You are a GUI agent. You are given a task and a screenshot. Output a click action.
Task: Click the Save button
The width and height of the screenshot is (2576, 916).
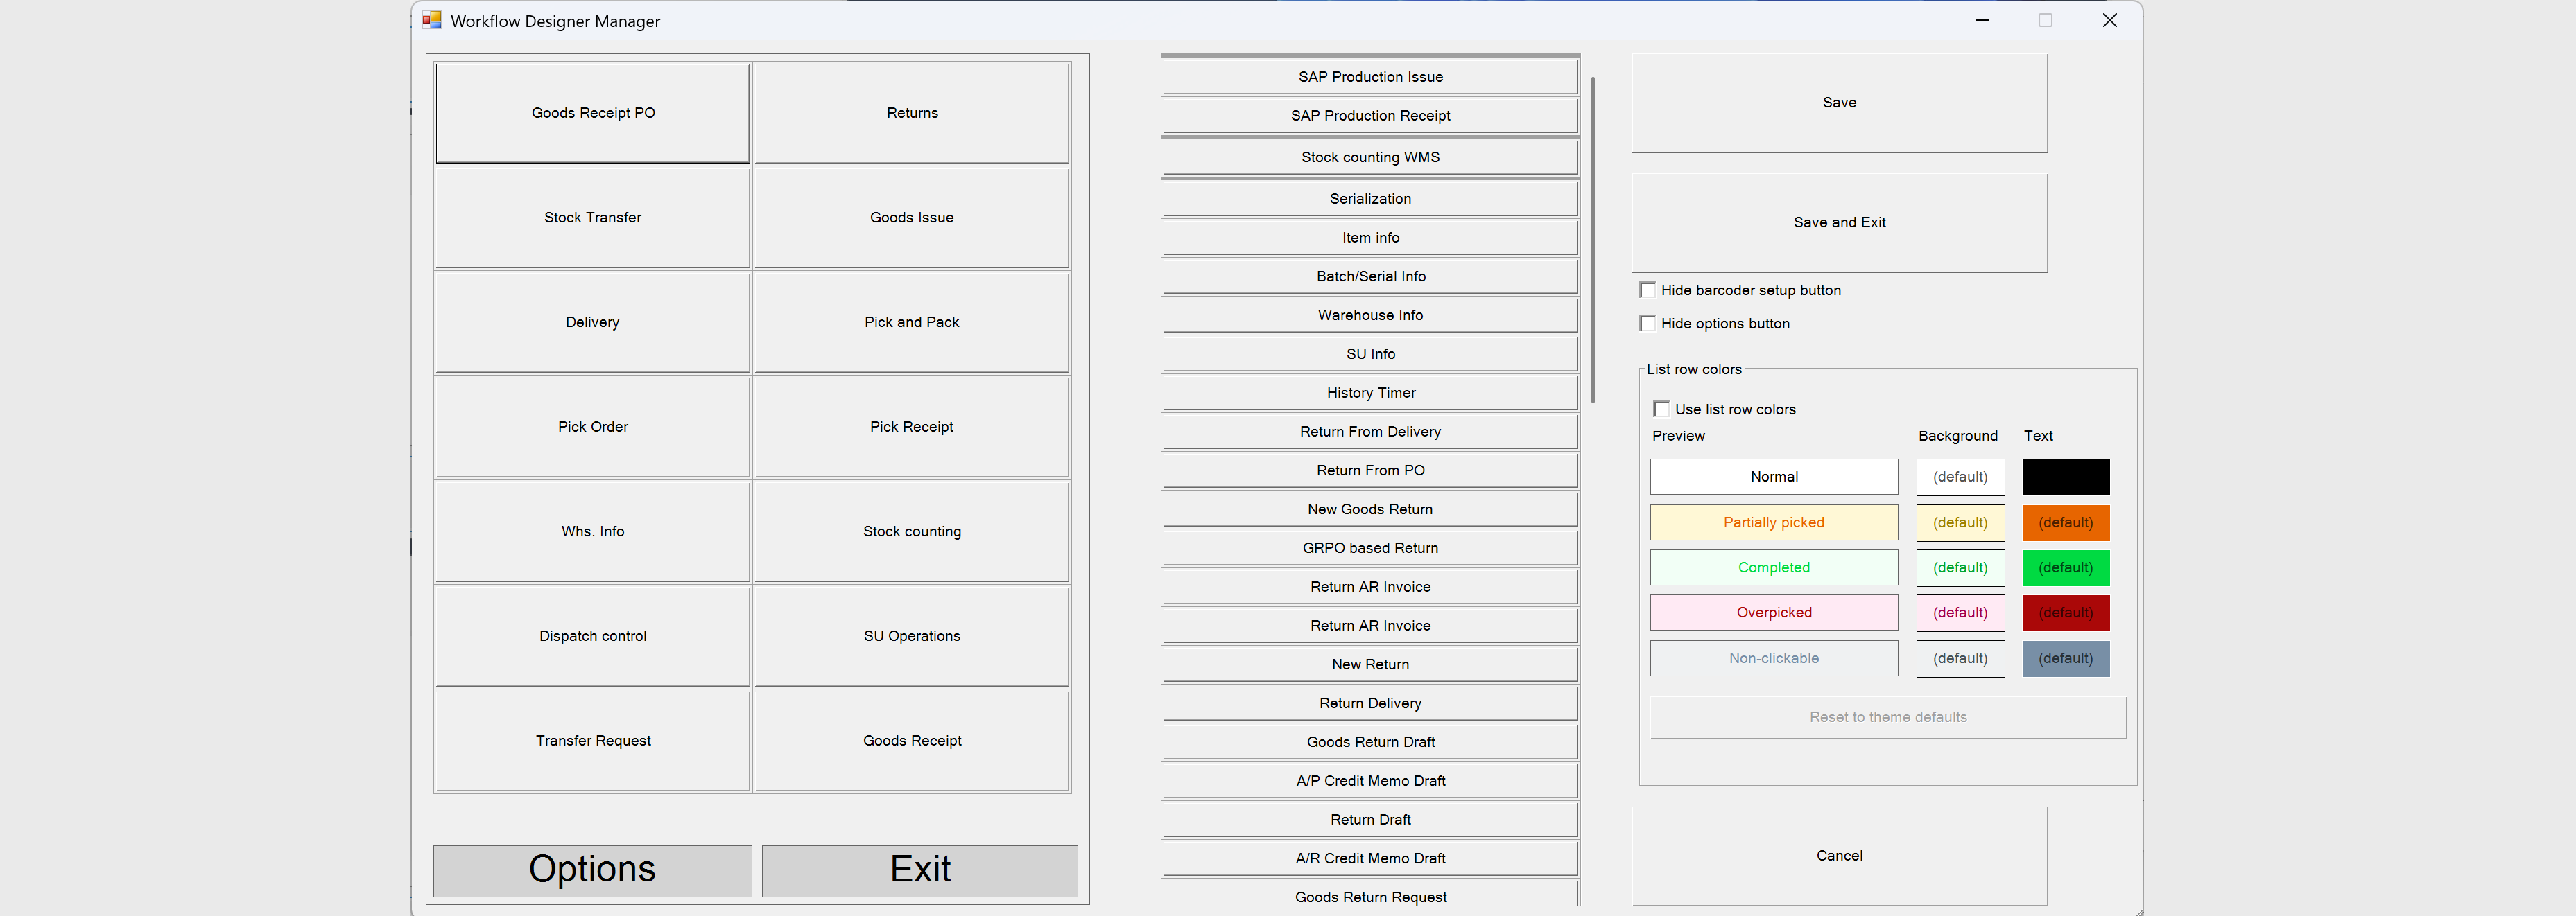1839,103
